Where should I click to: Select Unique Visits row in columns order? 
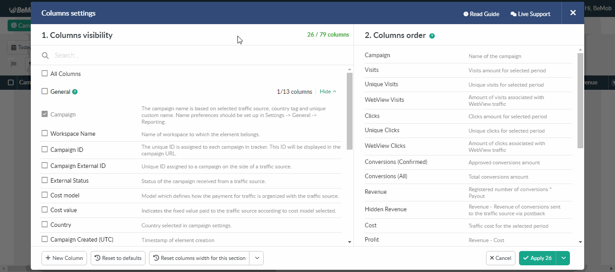(x=468, y=84)
